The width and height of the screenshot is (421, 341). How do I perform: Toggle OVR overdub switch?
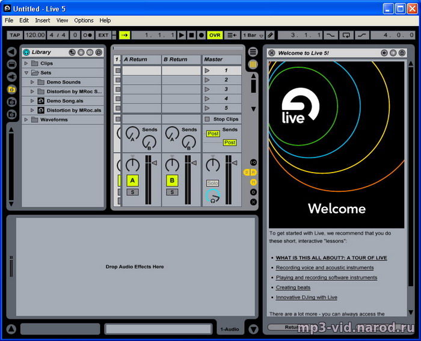[215, 35]
